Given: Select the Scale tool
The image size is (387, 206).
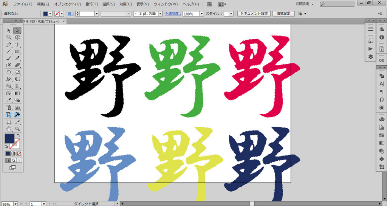Looking at the screenshot, I should (17, 72).
